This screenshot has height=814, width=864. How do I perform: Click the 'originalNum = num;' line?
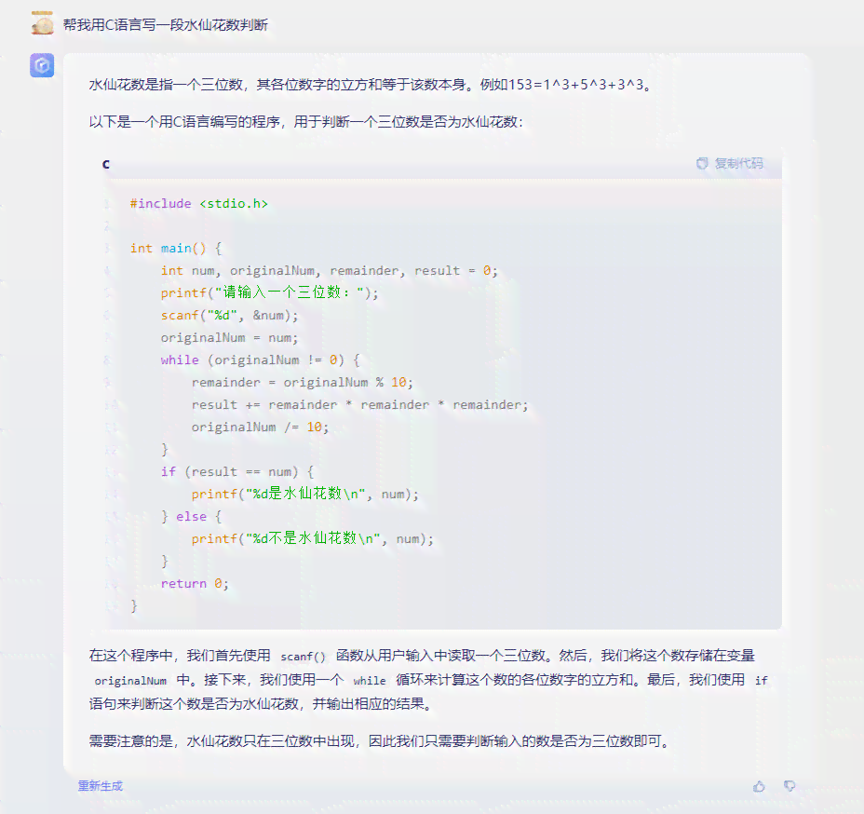[x=229, y=338]
